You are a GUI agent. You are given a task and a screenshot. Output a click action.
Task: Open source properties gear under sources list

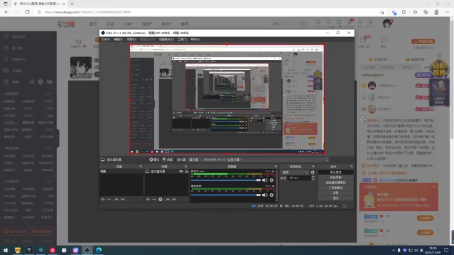click(x=161, y=199)
